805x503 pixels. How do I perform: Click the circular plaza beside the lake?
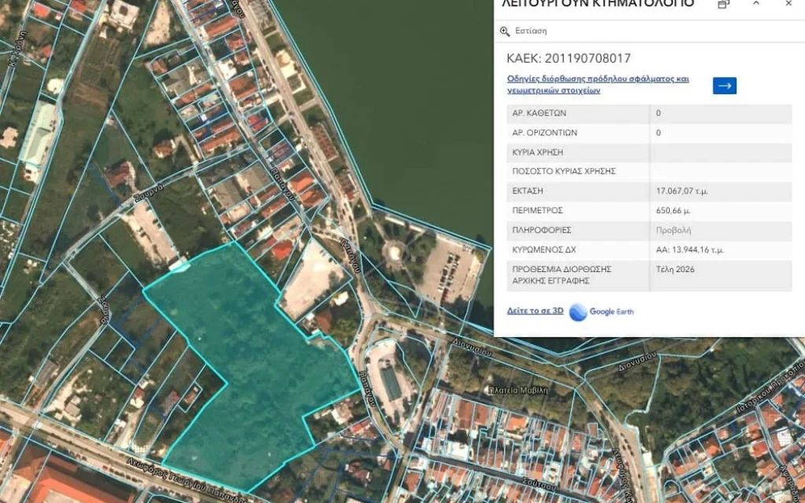(391, 253)
